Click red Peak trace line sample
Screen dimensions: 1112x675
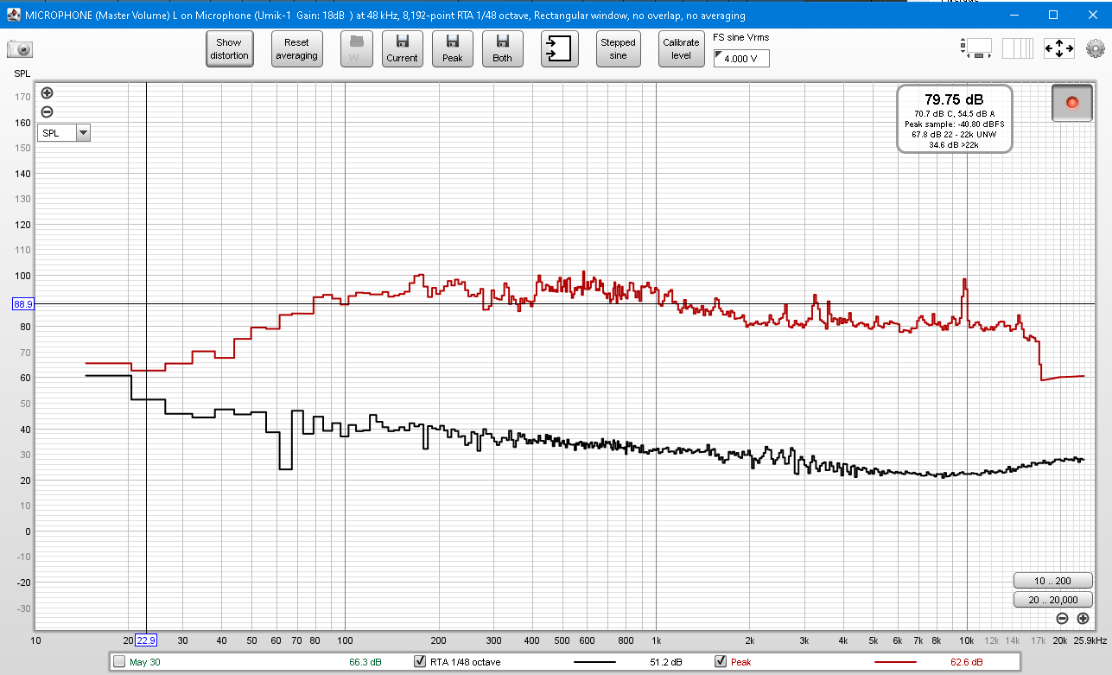tap(896, 663)
